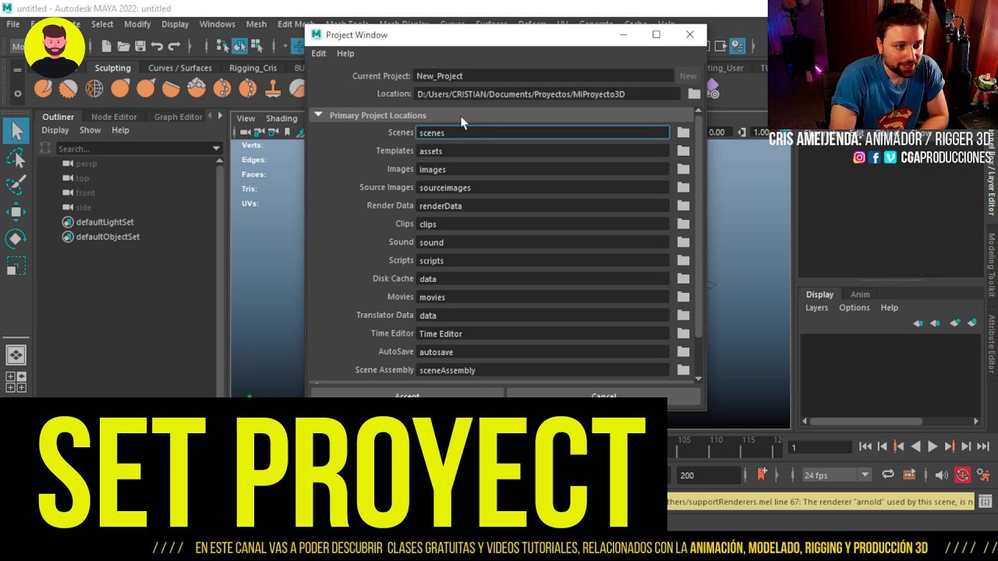This screenshot has height=561, width=998.
Task: Pick the globe-patterned sculpt brush on shelf
Action: (x=94, y=89)
